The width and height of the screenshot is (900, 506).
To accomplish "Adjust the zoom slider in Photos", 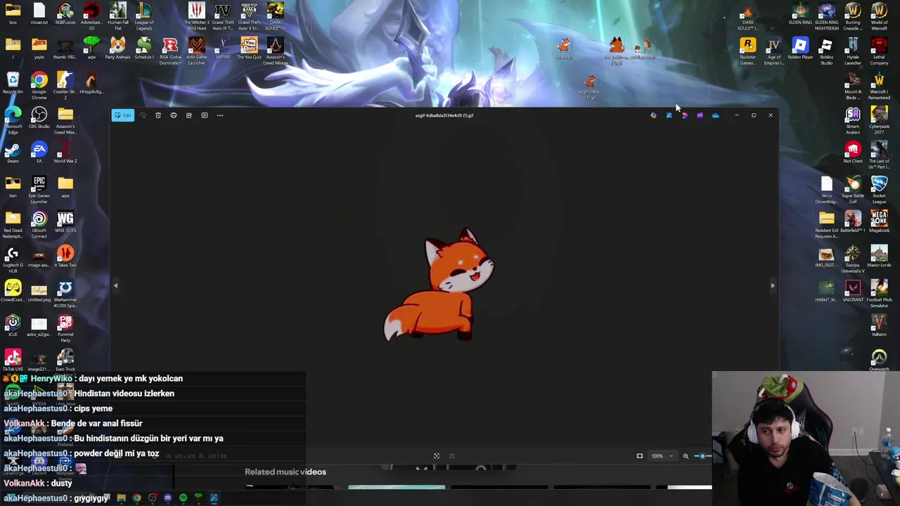I will [x=703, y=456].
